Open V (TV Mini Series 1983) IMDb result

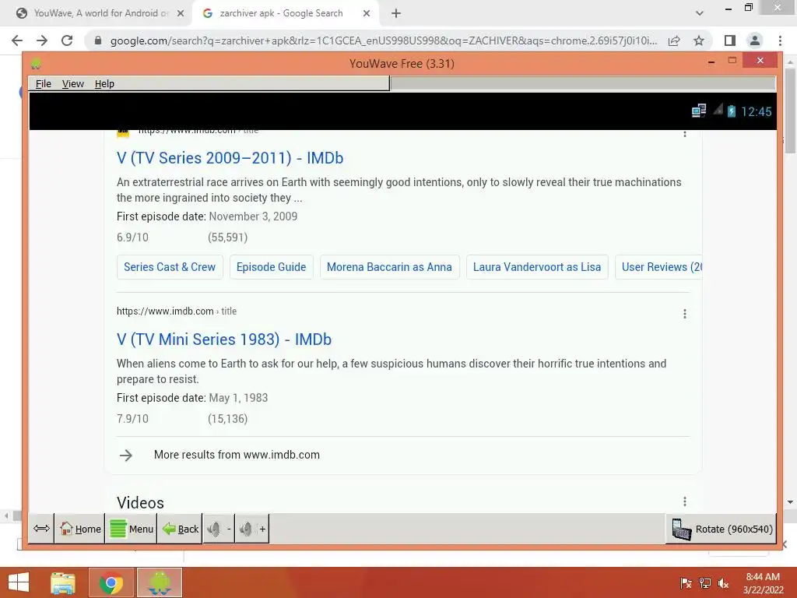pyautogui.click(x=223, y=339)
